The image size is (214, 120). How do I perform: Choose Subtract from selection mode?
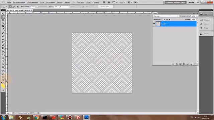tap(15, 7)
